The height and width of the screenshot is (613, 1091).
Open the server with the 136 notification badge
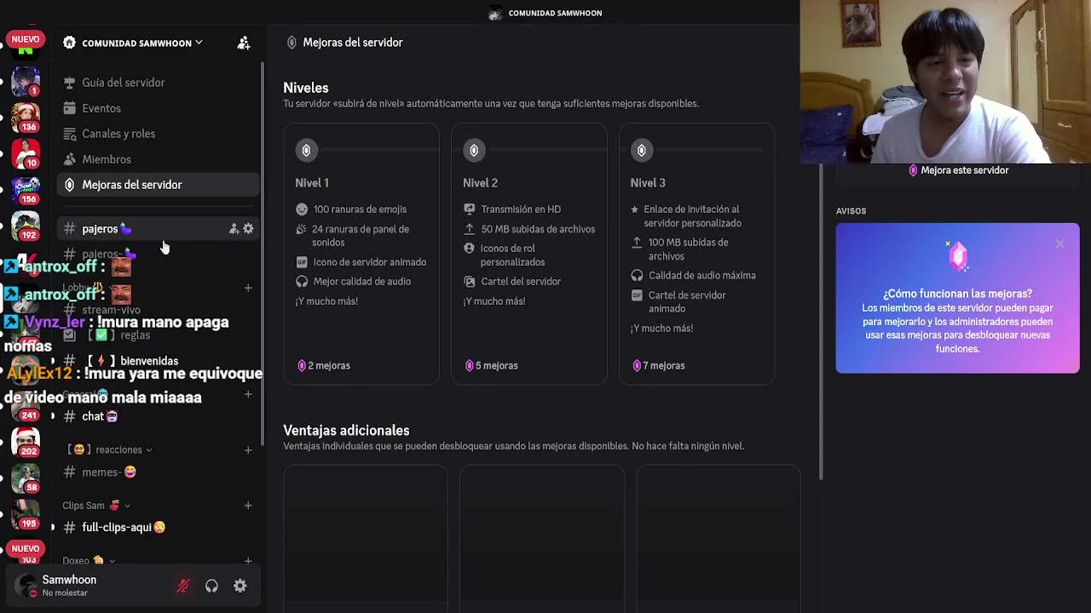[x=26, y=117]
